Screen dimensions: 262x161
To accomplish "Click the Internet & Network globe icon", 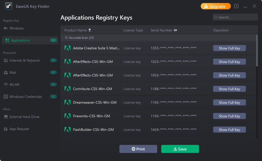I will 6,60.
